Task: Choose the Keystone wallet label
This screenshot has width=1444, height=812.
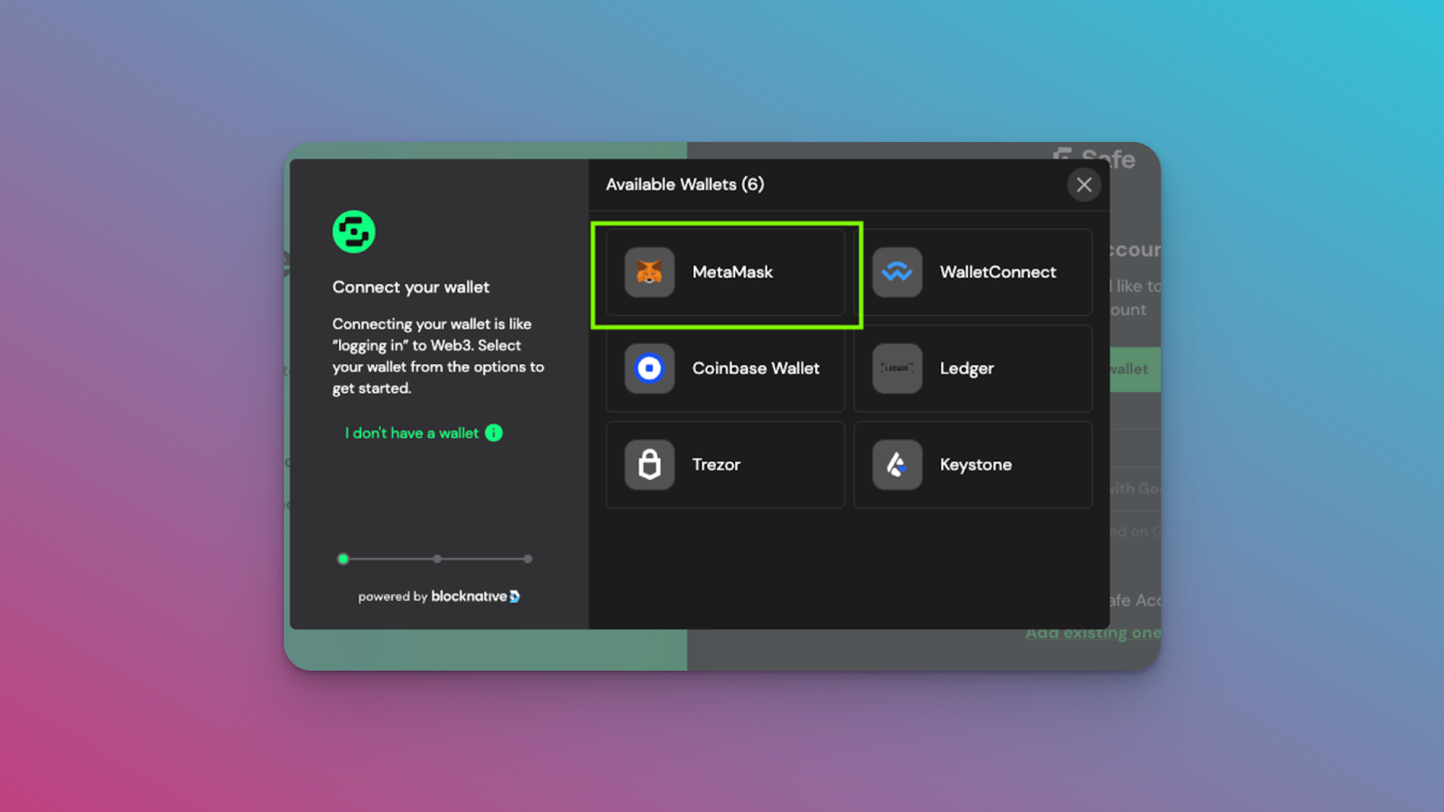Action: pyautogui.click(x=975, y=465)
